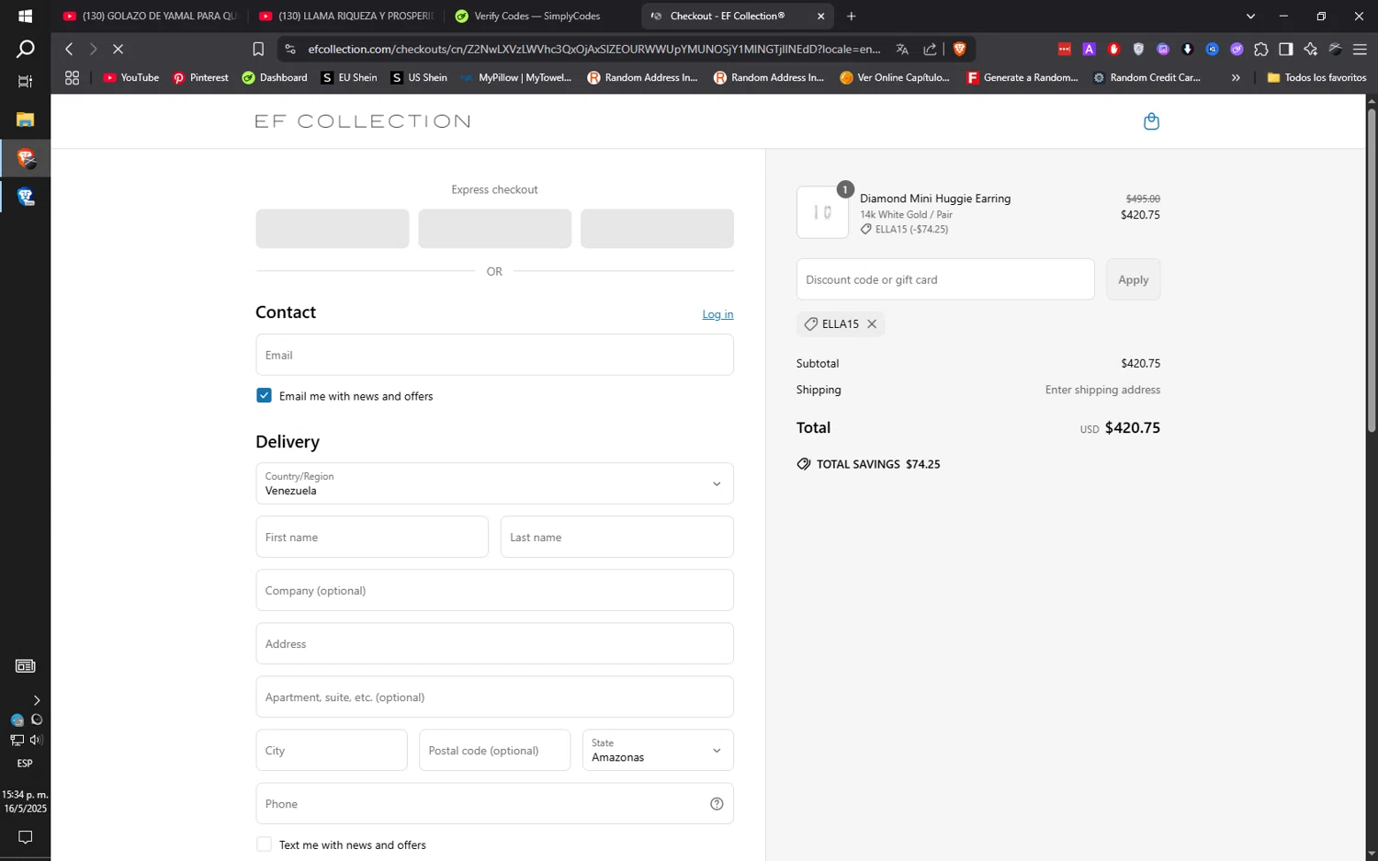
Task: Click the first express checkout button
Action: 333,228
